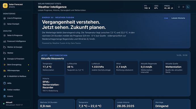Image resolution: width=196 pixels, height=109 pixels.
Task: Click the SOC 67% status chip
Action: [158, 7]
